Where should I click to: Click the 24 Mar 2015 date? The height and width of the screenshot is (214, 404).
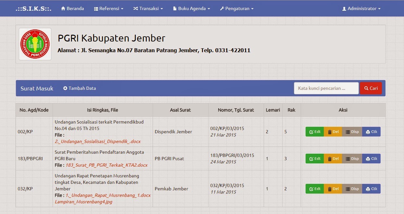coord(223,162)
